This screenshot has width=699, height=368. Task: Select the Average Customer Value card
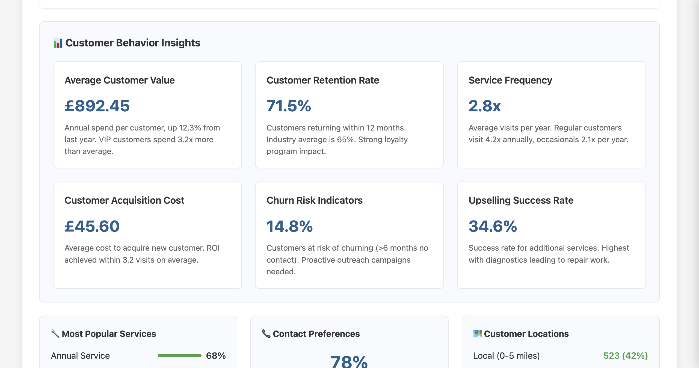coord(147,115)
